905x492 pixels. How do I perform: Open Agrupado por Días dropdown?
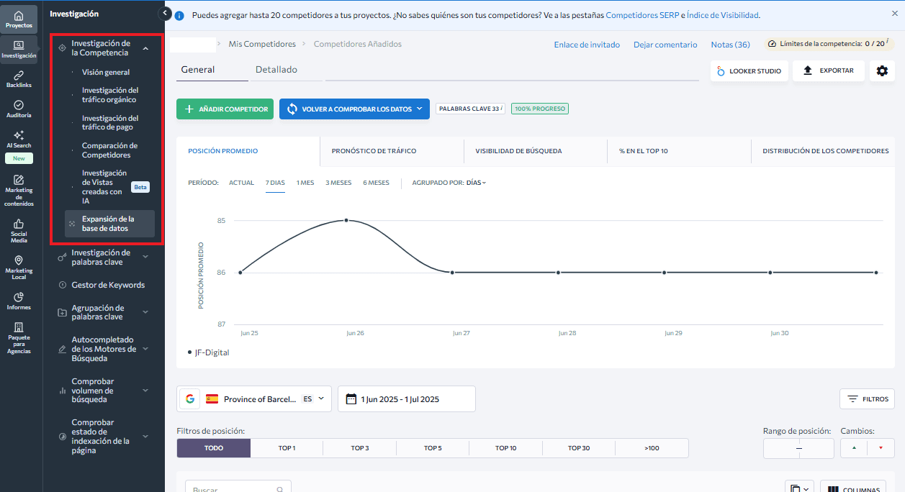(x=476, y=183)
